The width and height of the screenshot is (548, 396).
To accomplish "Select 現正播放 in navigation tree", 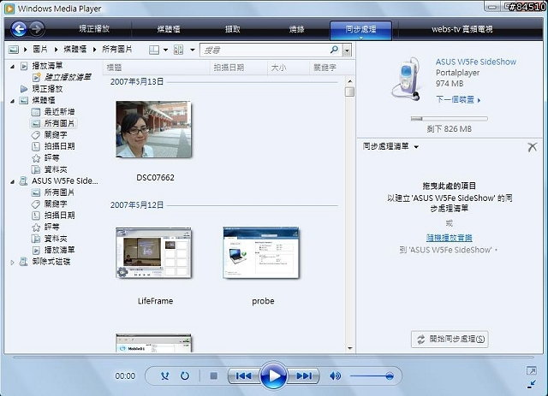I will tap(48, 89).
